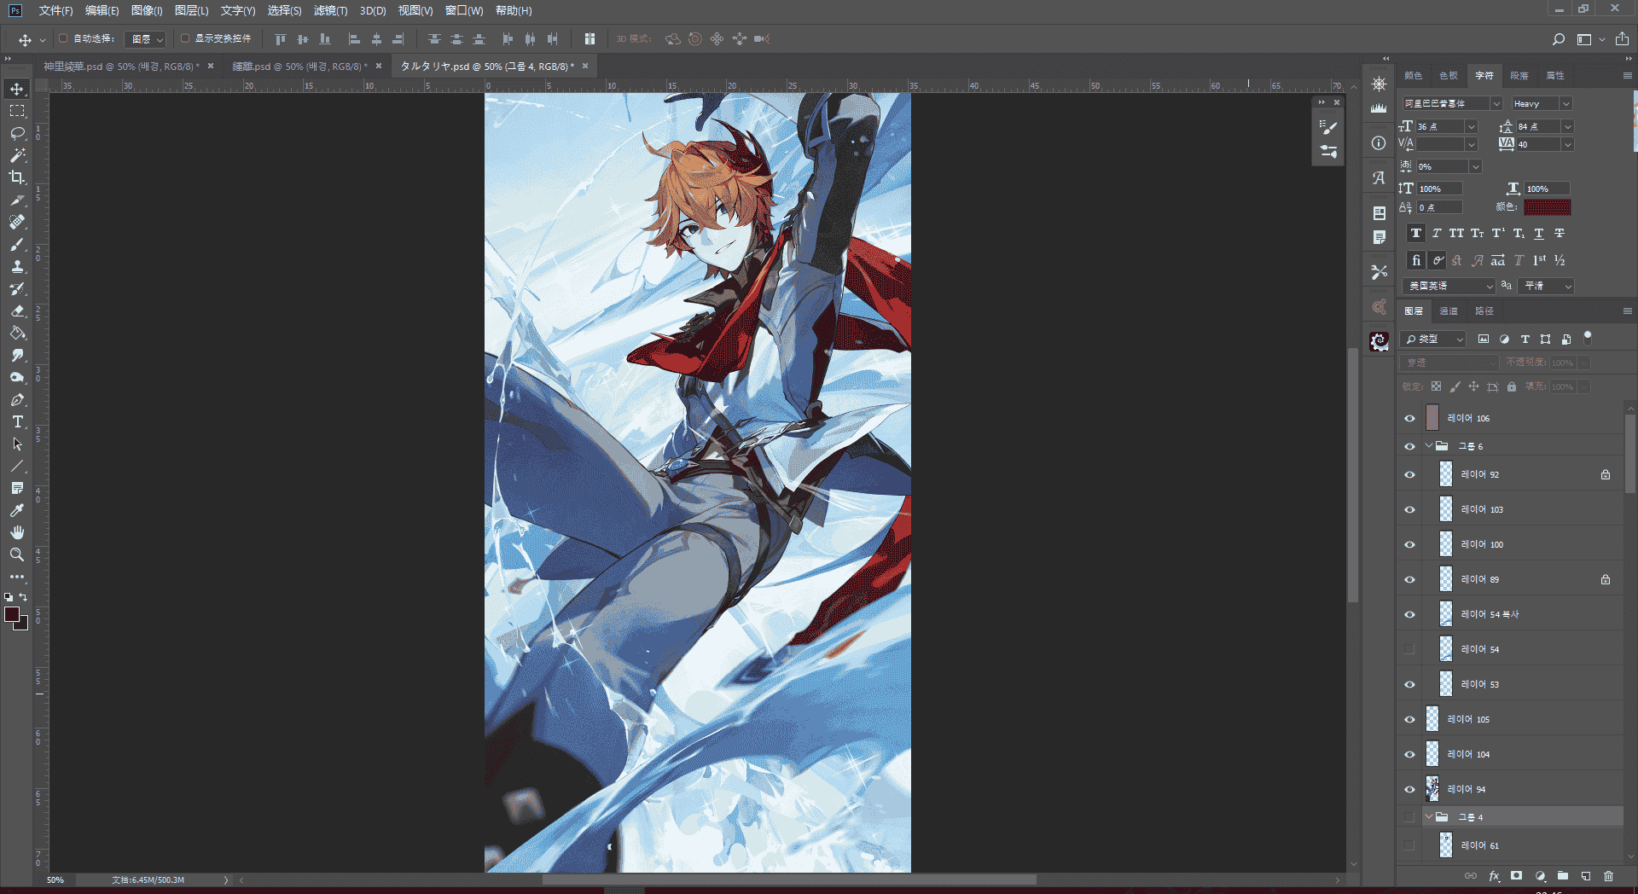Collapse the 그룹 6 layer group
Viewport: 1638px width, 894px height.
pyautogui.click(x=1429, y=446)
